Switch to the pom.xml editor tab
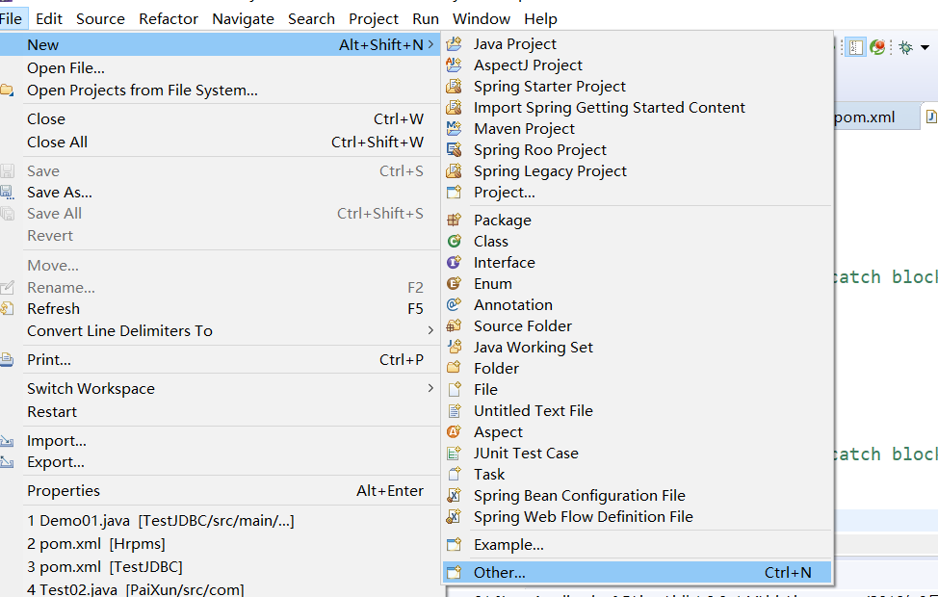The image size is (938, 597). point(865,117)
